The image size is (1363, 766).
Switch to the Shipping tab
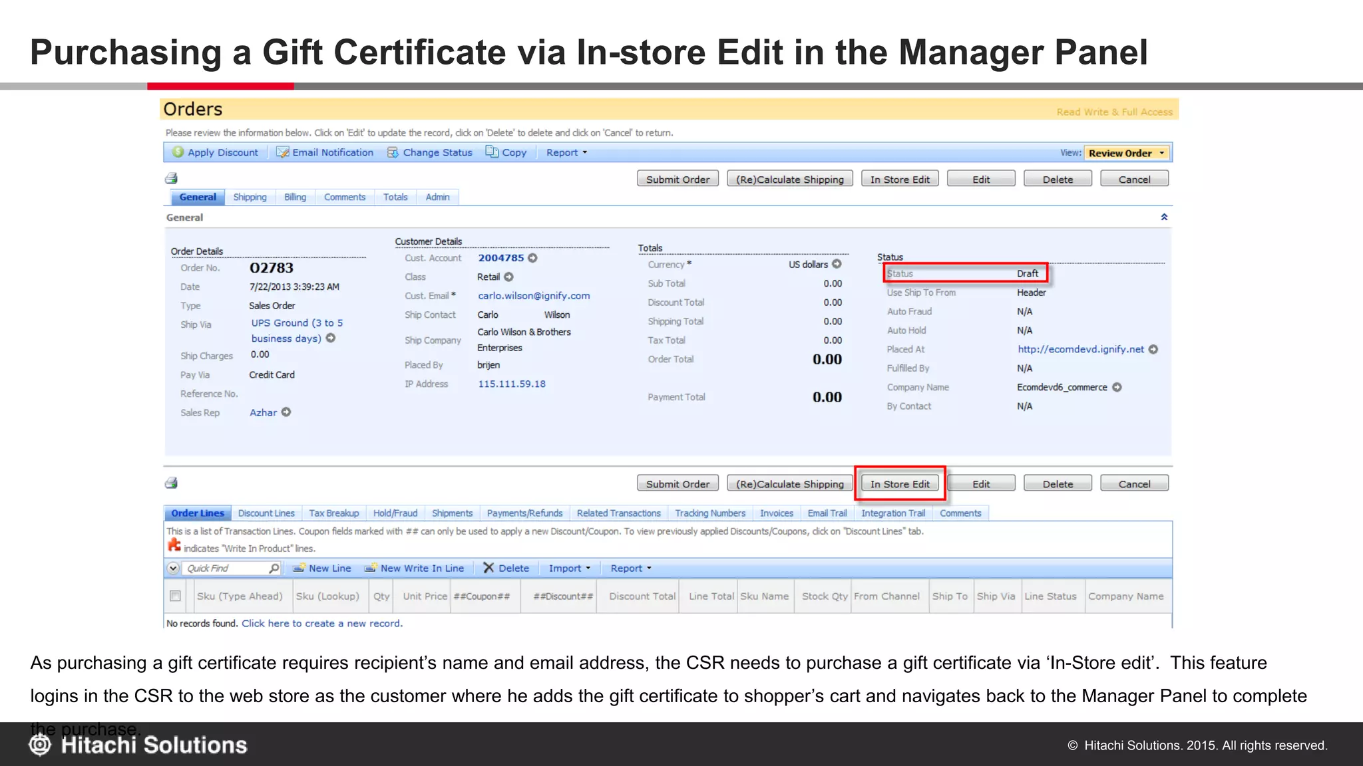(x=250, y=197)
